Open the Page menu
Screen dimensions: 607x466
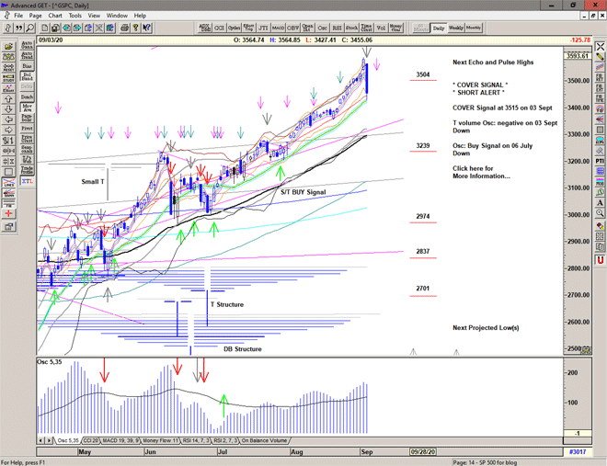tap(35, 16)
